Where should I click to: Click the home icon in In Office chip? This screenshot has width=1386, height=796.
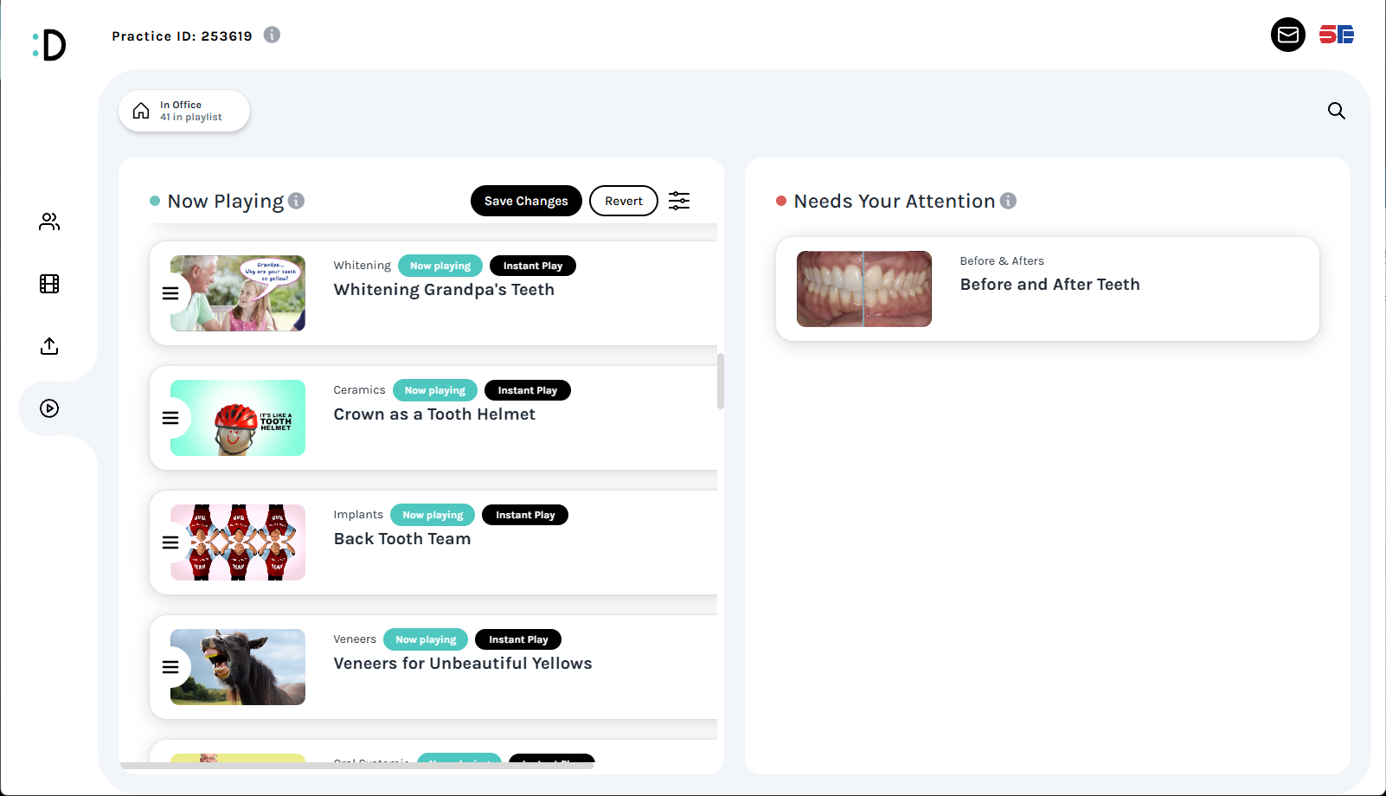141,111
